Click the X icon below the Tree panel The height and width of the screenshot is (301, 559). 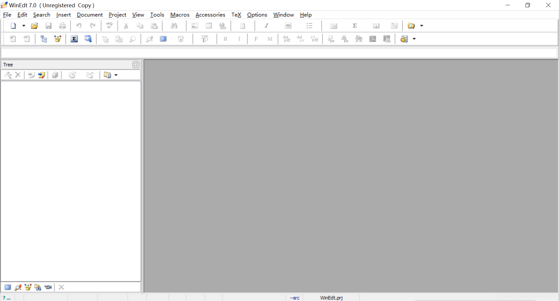coord(61,287)
